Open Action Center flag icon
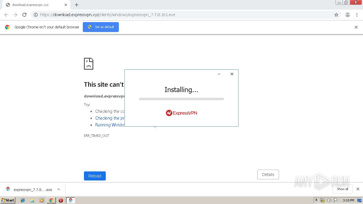363x204 pixels. pyautogui.click(x=336, y=200)
